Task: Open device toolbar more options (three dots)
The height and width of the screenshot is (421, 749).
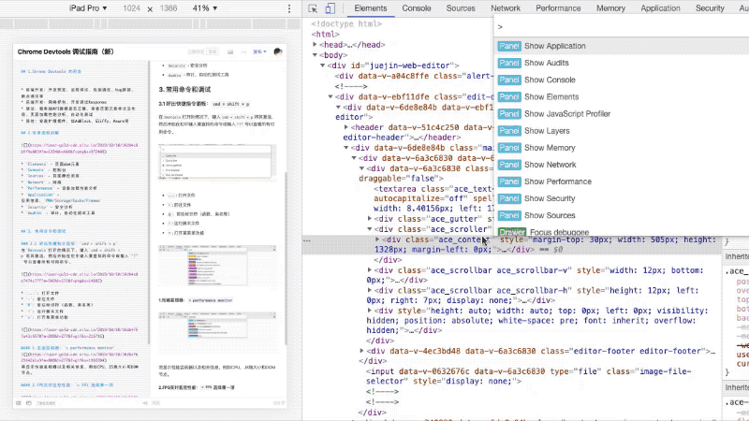Action: (289, 8)
